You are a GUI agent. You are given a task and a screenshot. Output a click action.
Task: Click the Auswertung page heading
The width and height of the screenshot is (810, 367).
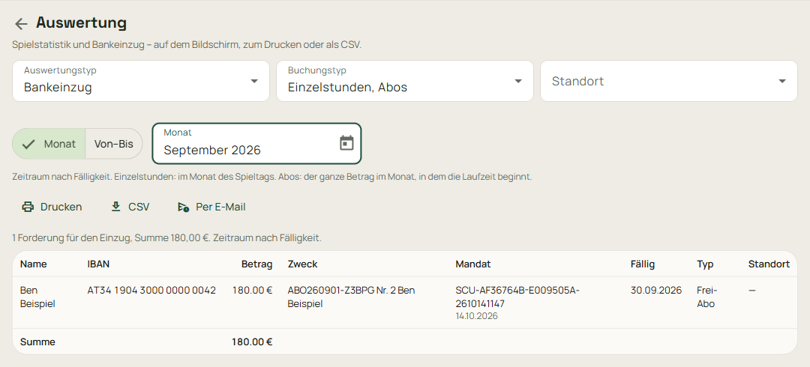click(81, 22)
